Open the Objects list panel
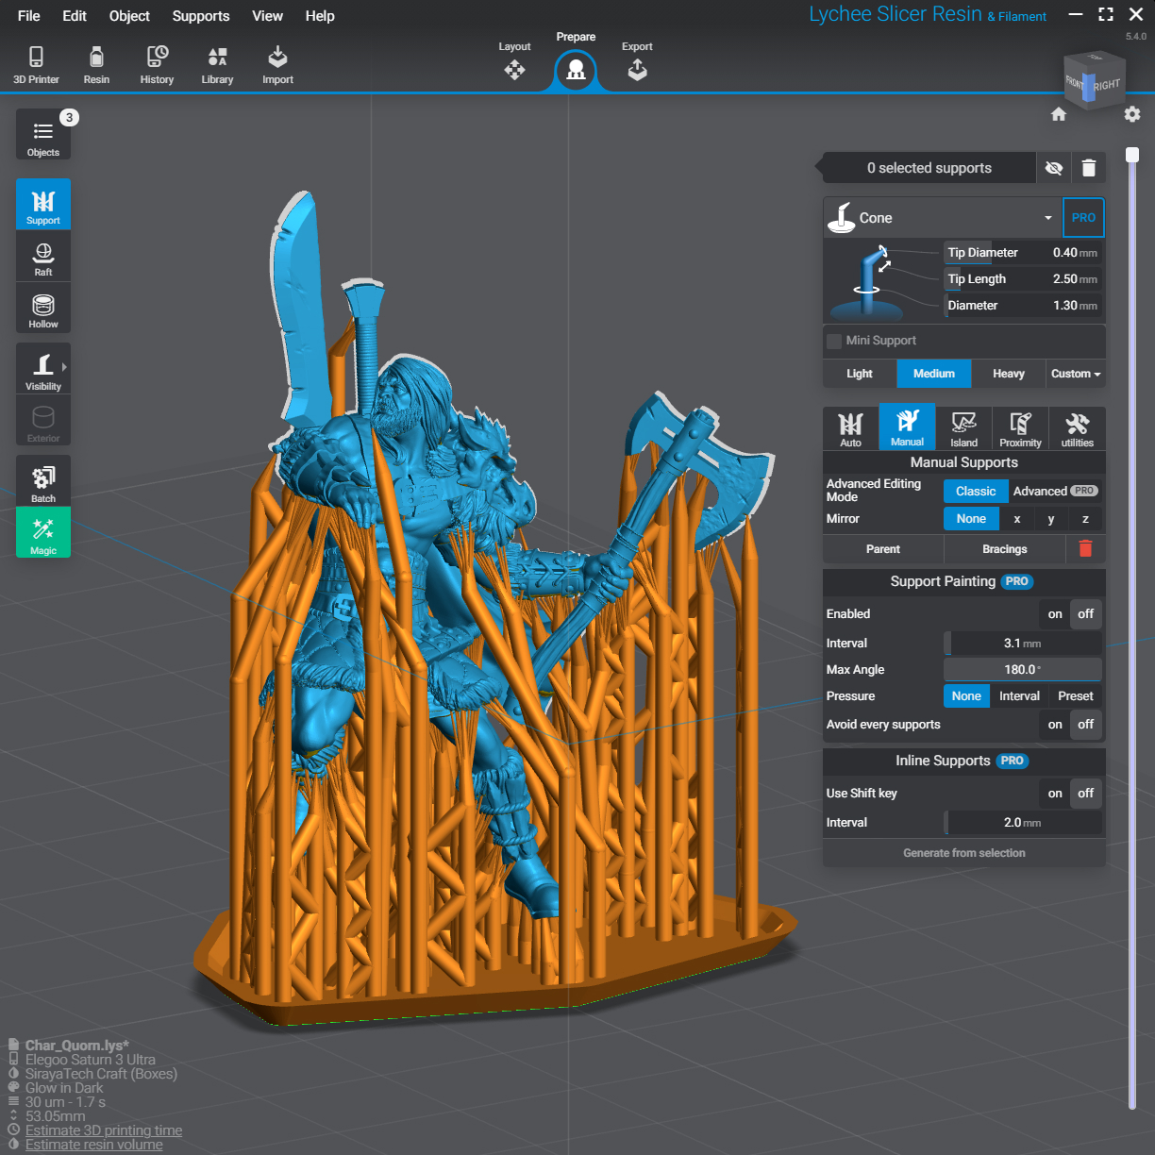 [x=43, y=136]
